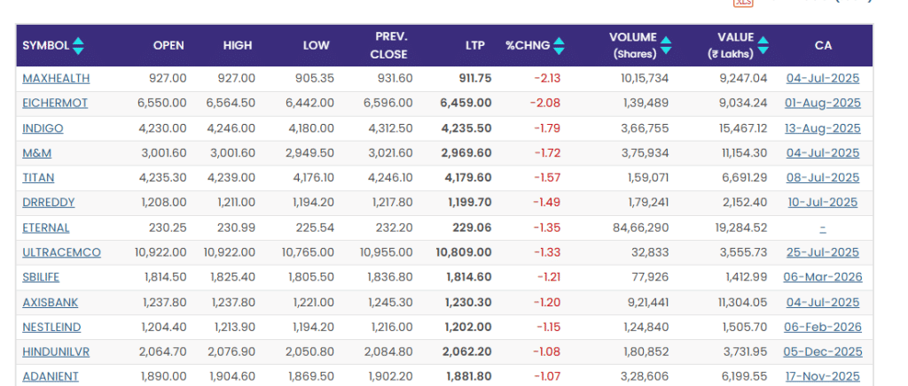
Task: Open the MAXHEALTH stock link
Action: [56, 79]
